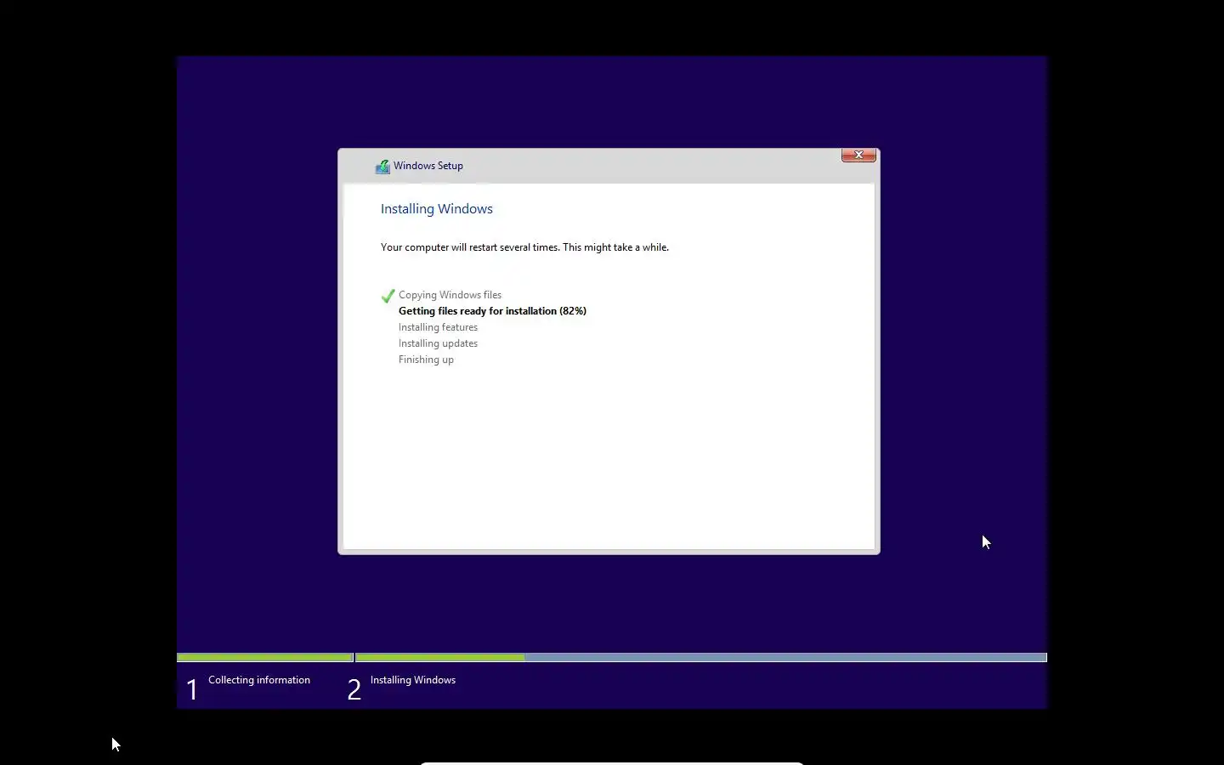
Task: Click the green checkmark beside Copying Windows files
Action: tap(388, 296)
